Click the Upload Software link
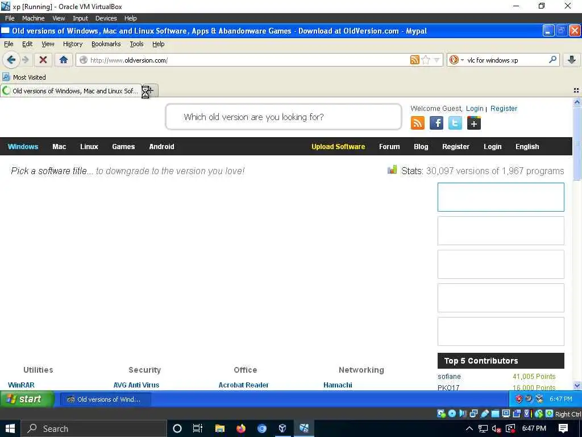Viewport: 582px width, 437px height. [338, 146]
